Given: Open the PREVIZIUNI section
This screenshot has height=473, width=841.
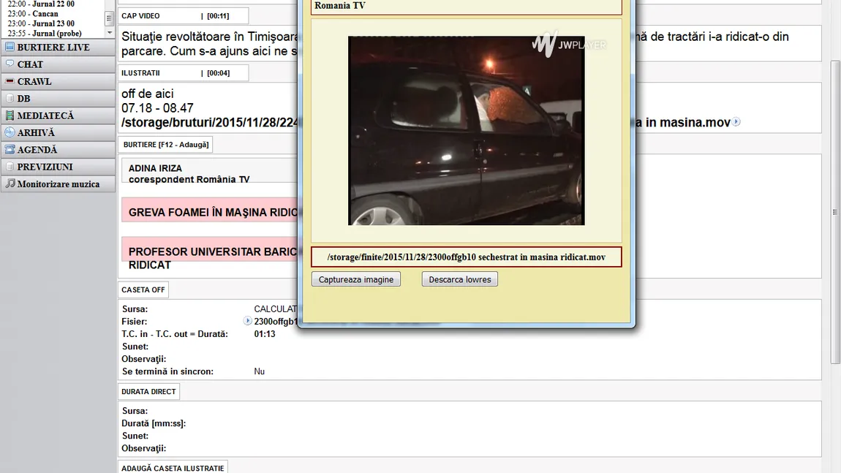Looking at the screenshot, I should tap(58, 167).
